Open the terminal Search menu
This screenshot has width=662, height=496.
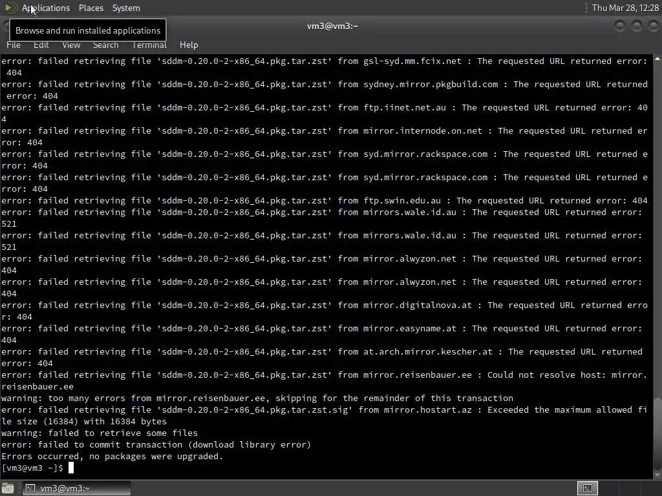(105, 45)
